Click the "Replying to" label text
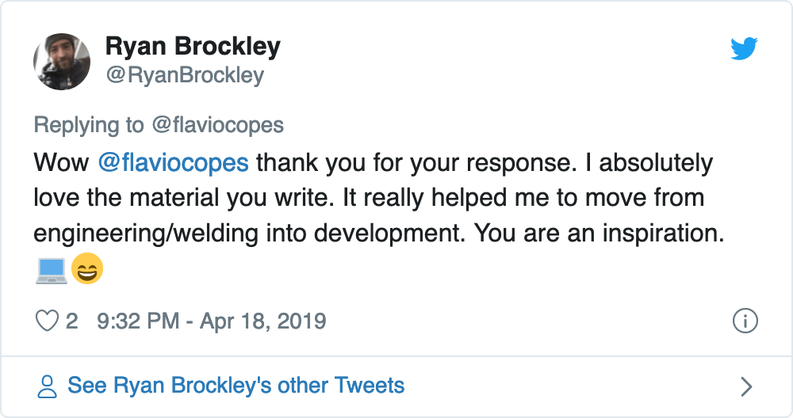The height and width of the screenshot is (418, 793). click(x=89, y=125)
